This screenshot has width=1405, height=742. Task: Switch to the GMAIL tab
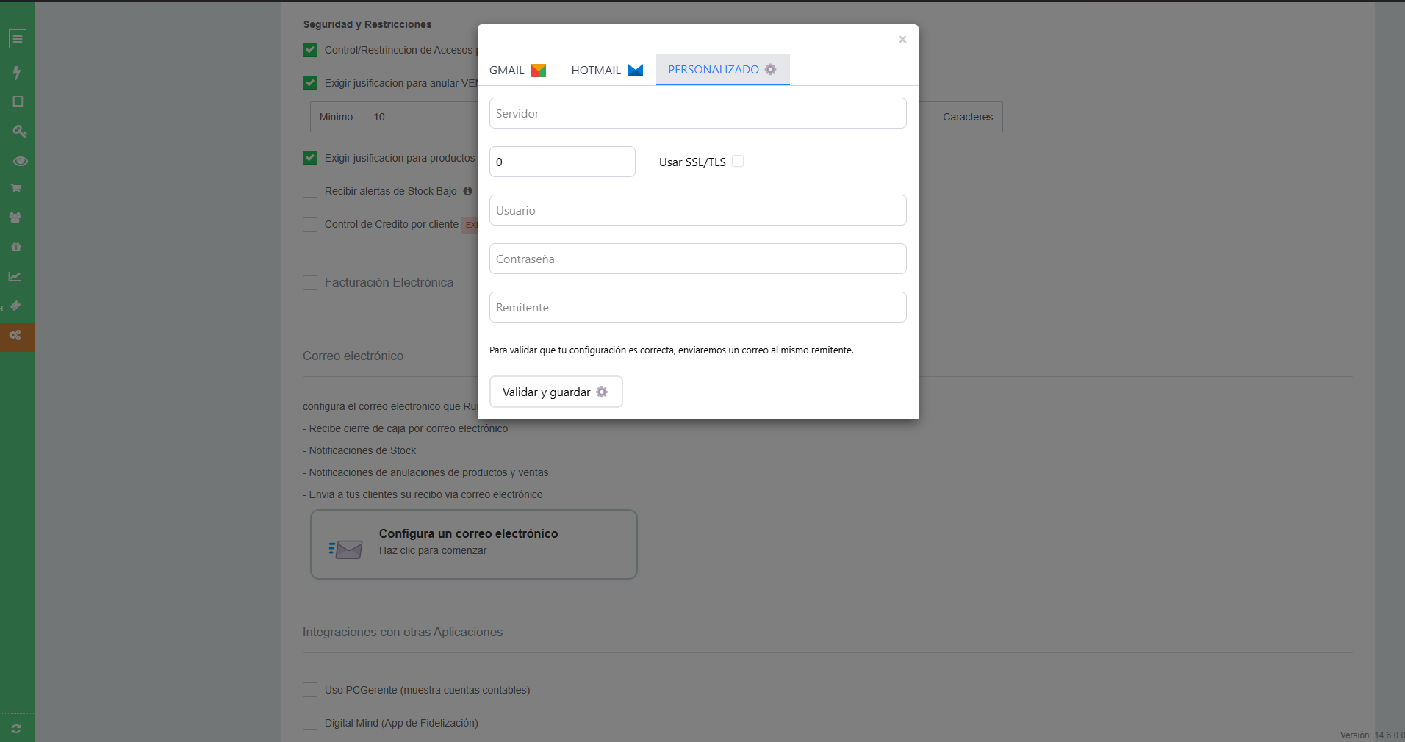pyautogui.click(x=518, y=70)
